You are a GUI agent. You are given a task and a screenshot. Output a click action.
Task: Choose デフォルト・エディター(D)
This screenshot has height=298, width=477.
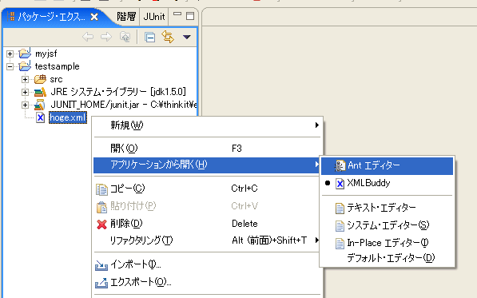(x=387, y=258)
